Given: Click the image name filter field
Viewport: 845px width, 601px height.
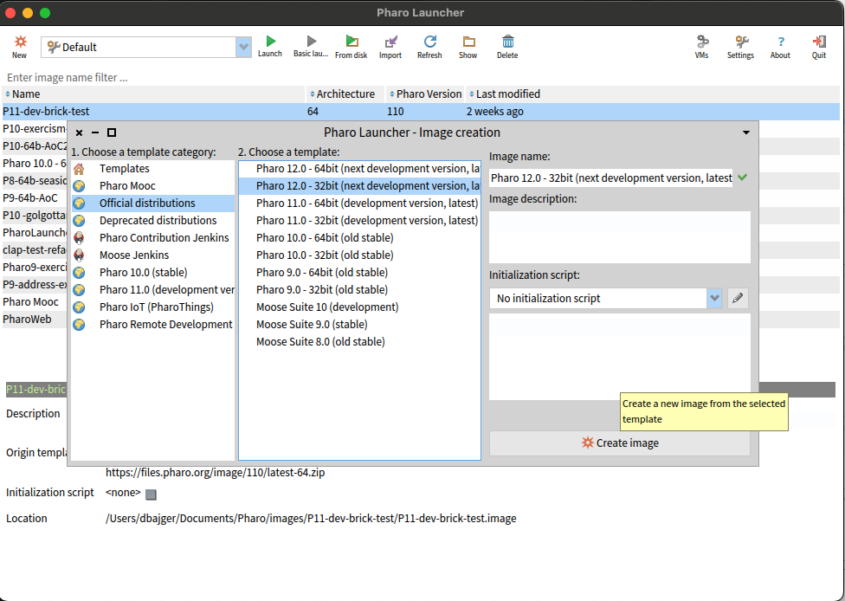Looking at the screenshot, I should [421, 78].
